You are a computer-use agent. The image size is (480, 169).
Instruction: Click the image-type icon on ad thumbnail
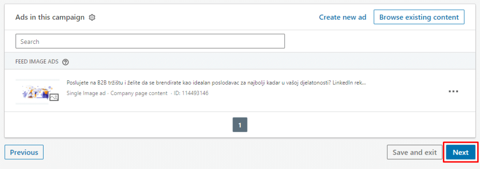54,97
